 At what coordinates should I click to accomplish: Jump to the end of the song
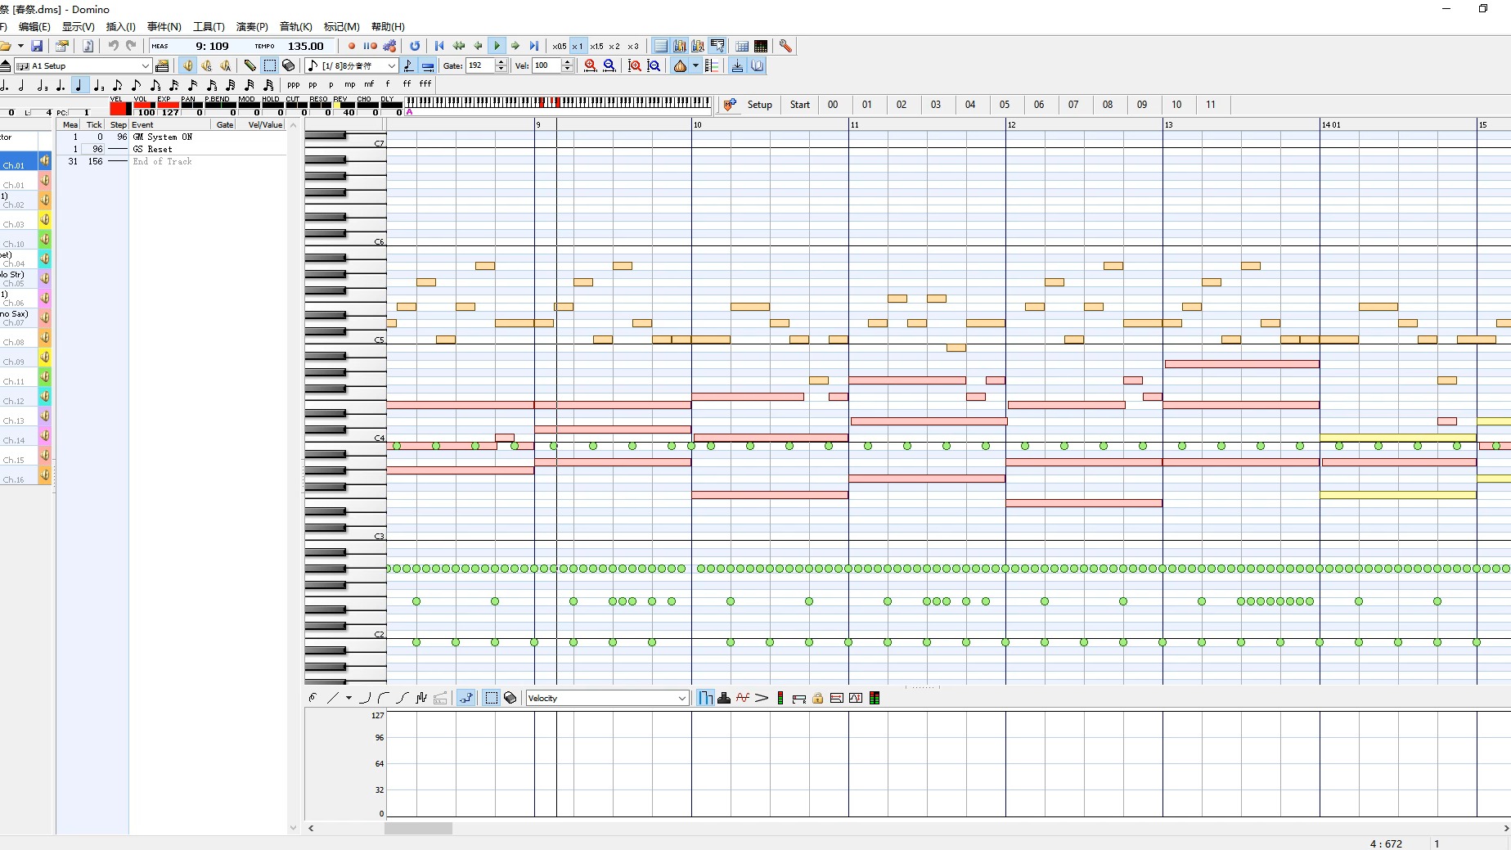(534, 47)
